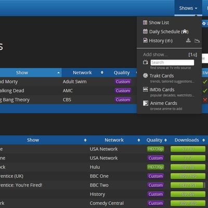Click the 305 / 305 progress bar

point(188,203)
